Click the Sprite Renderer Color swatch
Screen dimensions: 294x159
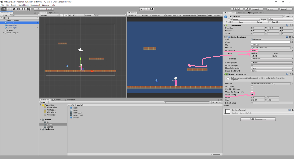271,42
